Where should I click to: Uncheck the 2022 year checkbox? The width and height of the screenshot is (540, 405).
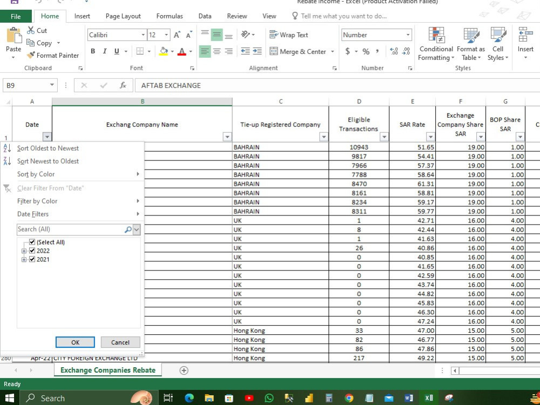click(32, 251)
